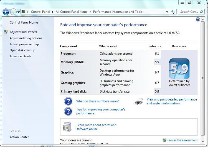Click the printer icon

[x=139, y=101]
